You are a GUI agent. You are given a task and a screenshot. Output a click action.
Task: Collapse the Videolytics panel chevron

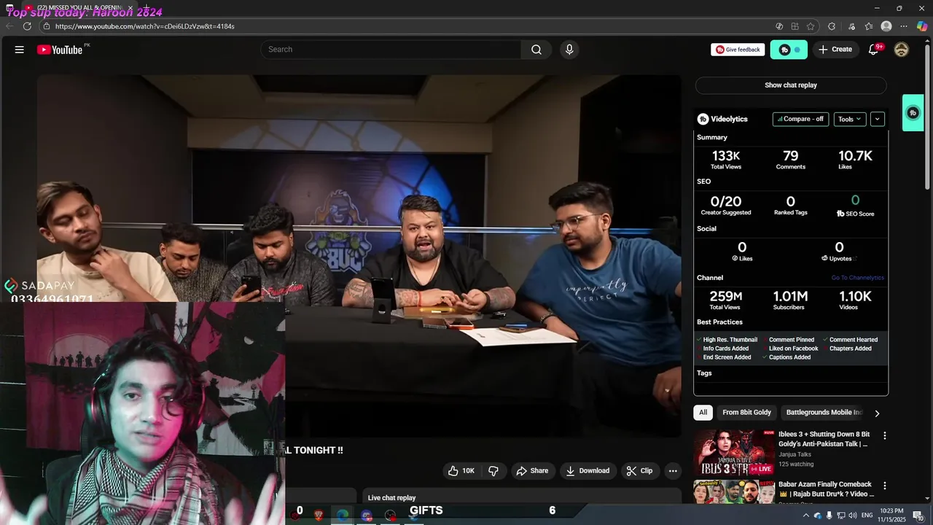click(878, 119)
